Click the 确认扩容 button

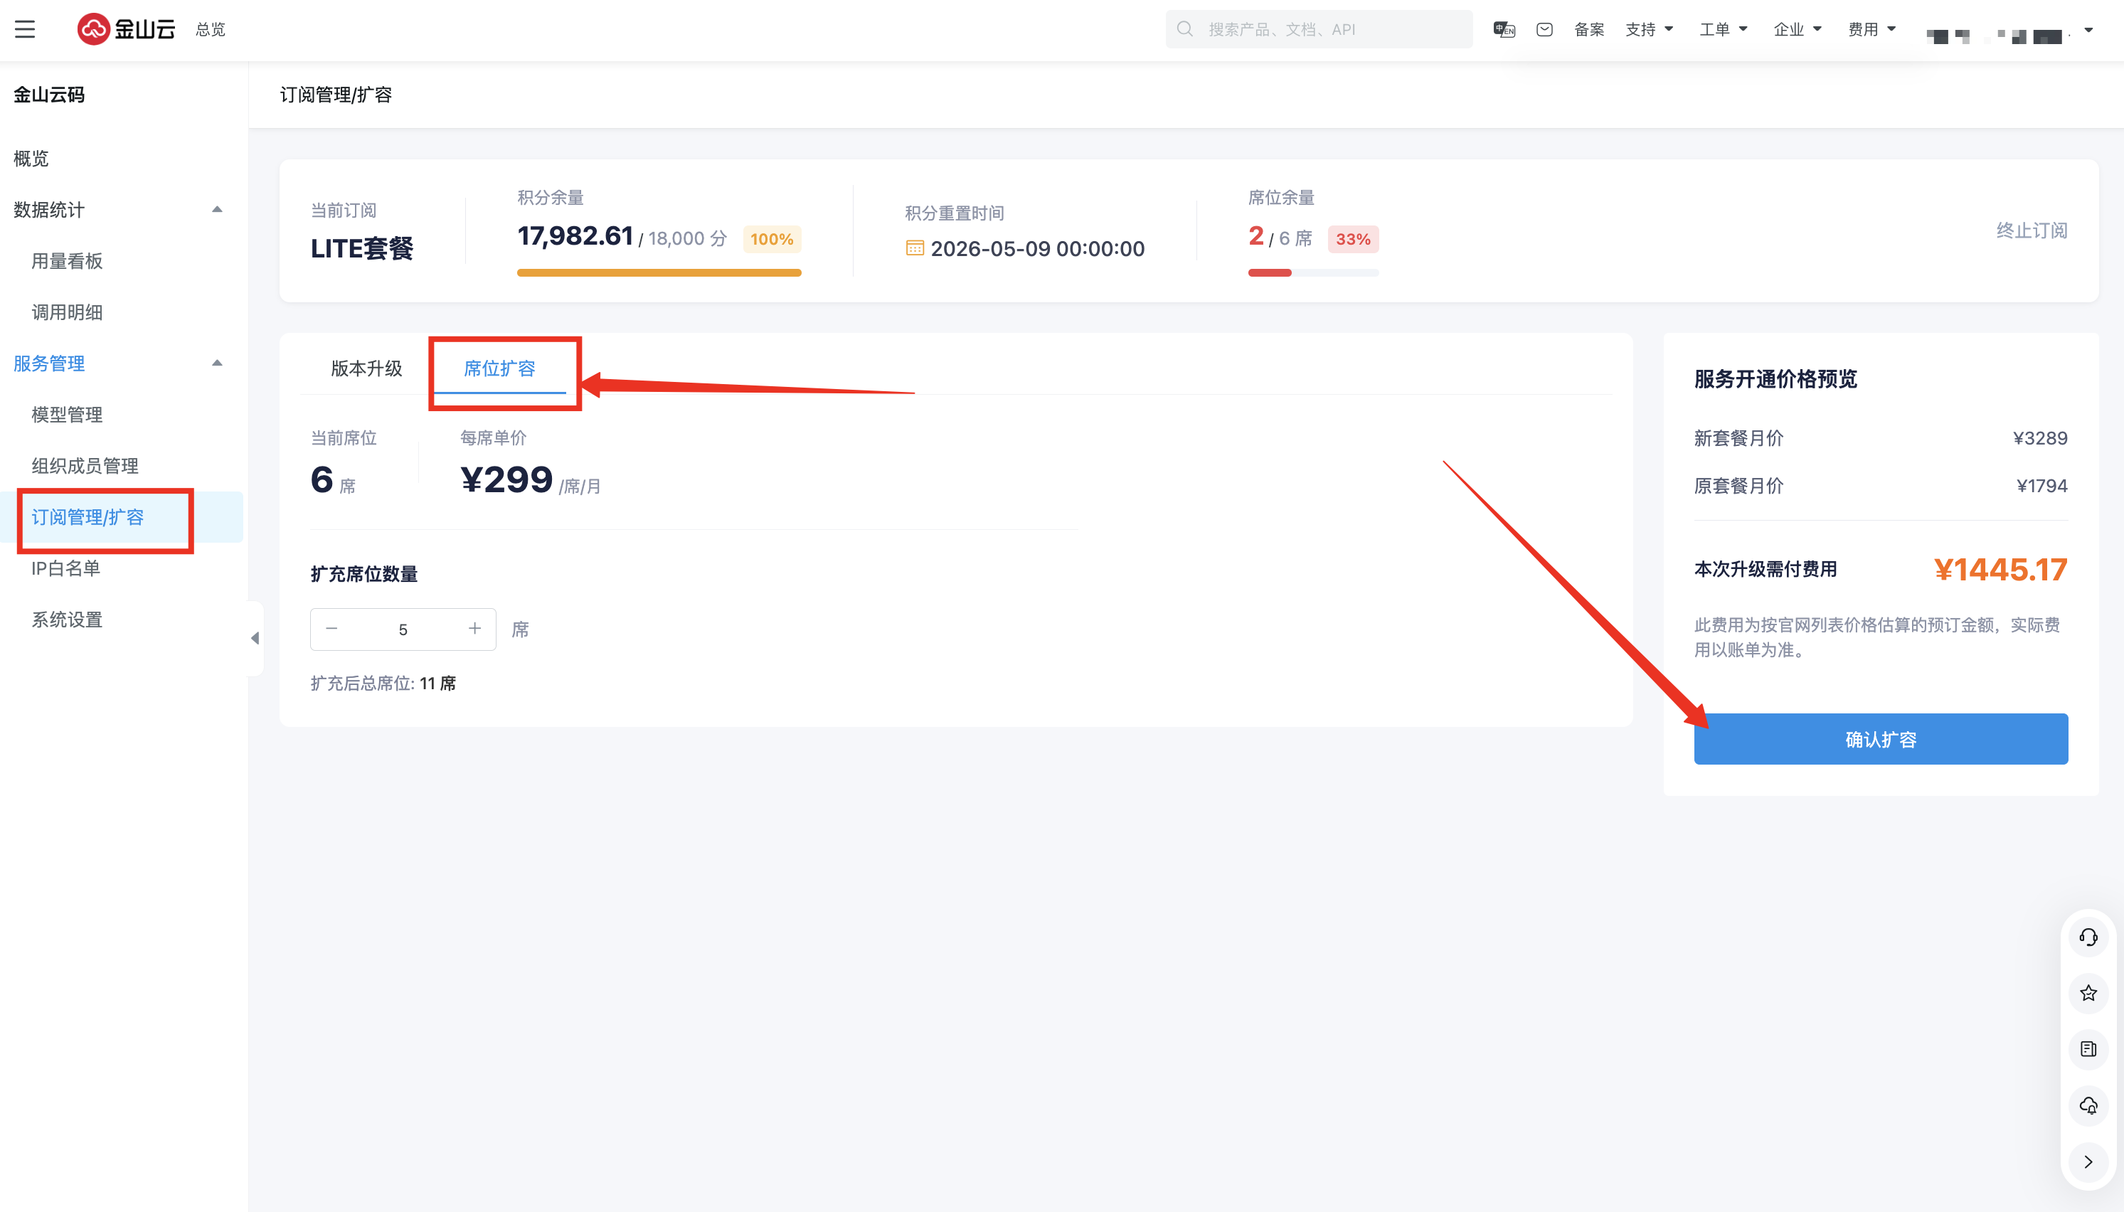coord(1880,739)
